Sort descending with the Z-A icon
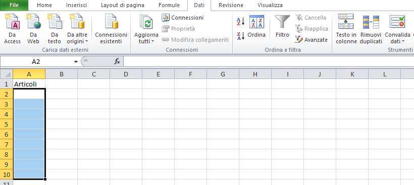 pos(240,36)
